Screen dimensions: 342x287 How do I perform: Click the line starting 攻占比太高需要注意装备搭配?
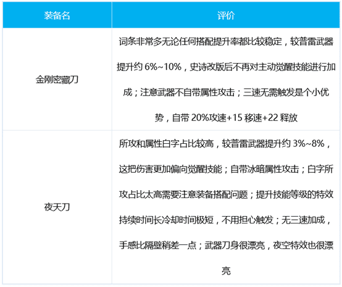[x=226, y=194]
